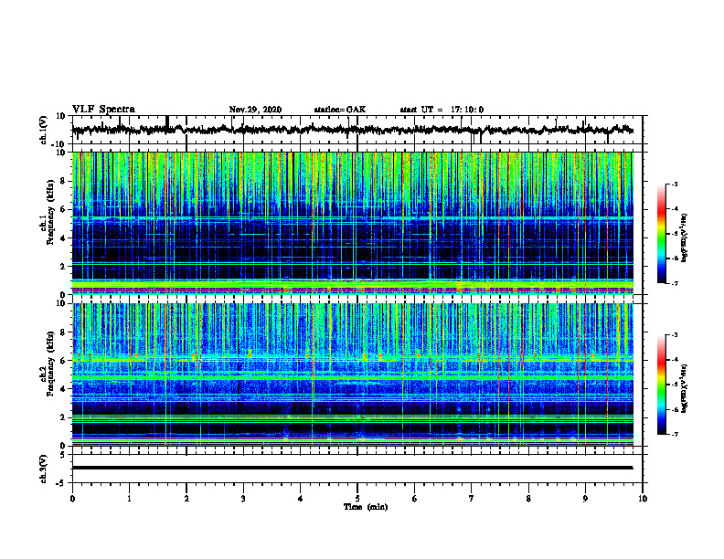
Task: Click the "-3" label on ch.1 color bar
Action: (674, 184)
